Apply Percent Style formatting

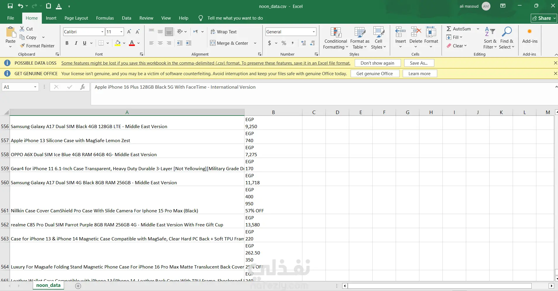284,43
